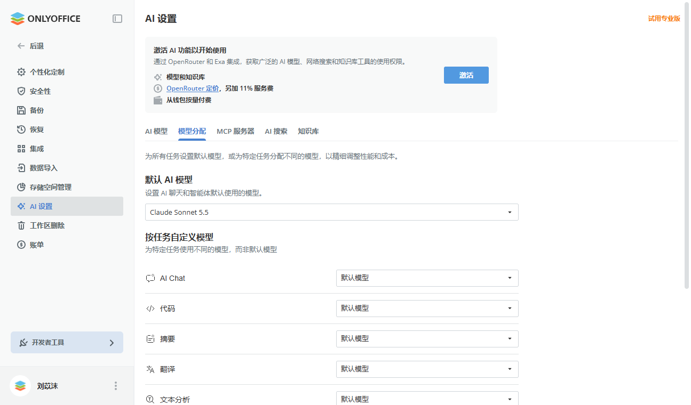Image resolution: width=691 pixels, height=405 pixels.
Task: Open 工作区删除 trash icon
Action: [21, 225]
